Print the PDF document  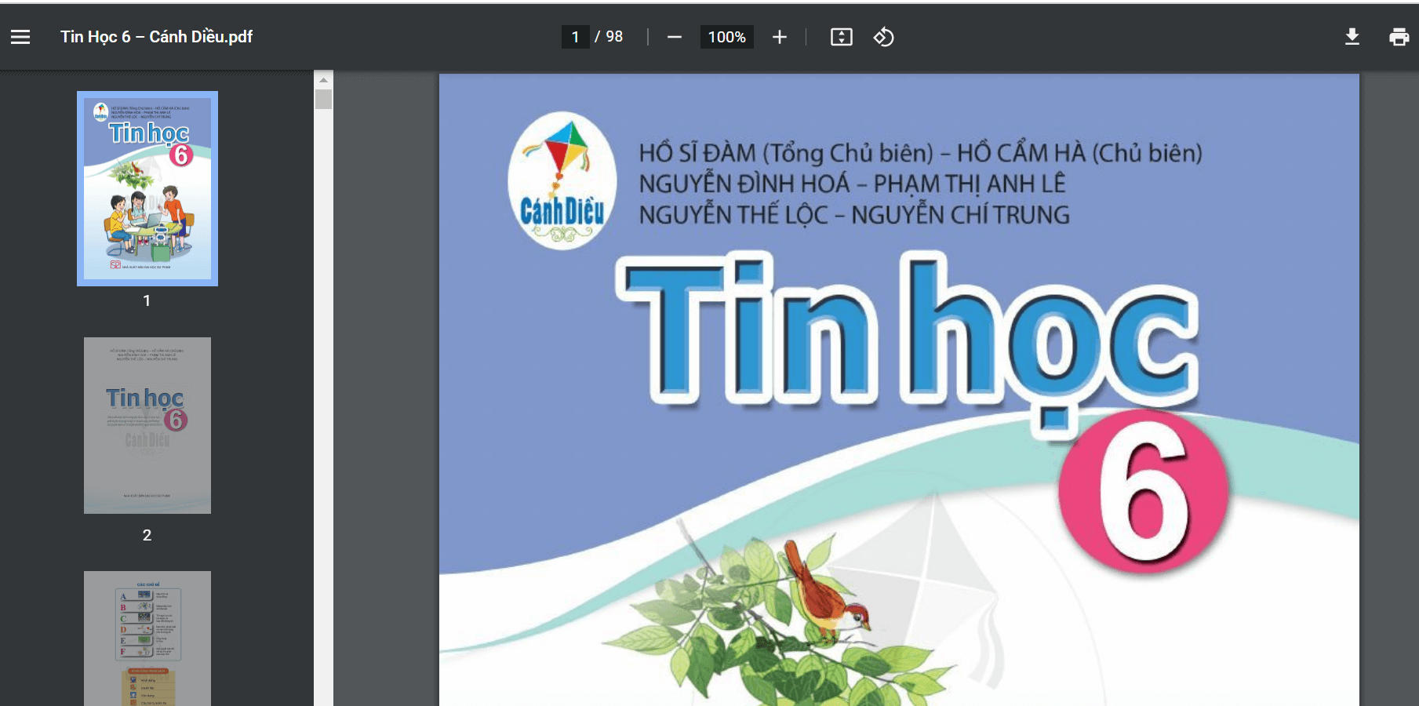[1399, 37]
